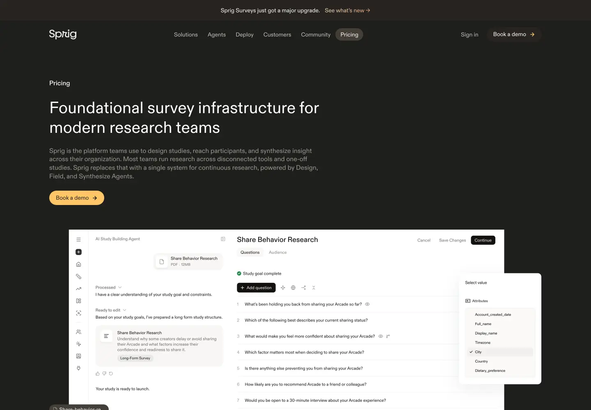Click the regenerate response icon

click(111, 374)
